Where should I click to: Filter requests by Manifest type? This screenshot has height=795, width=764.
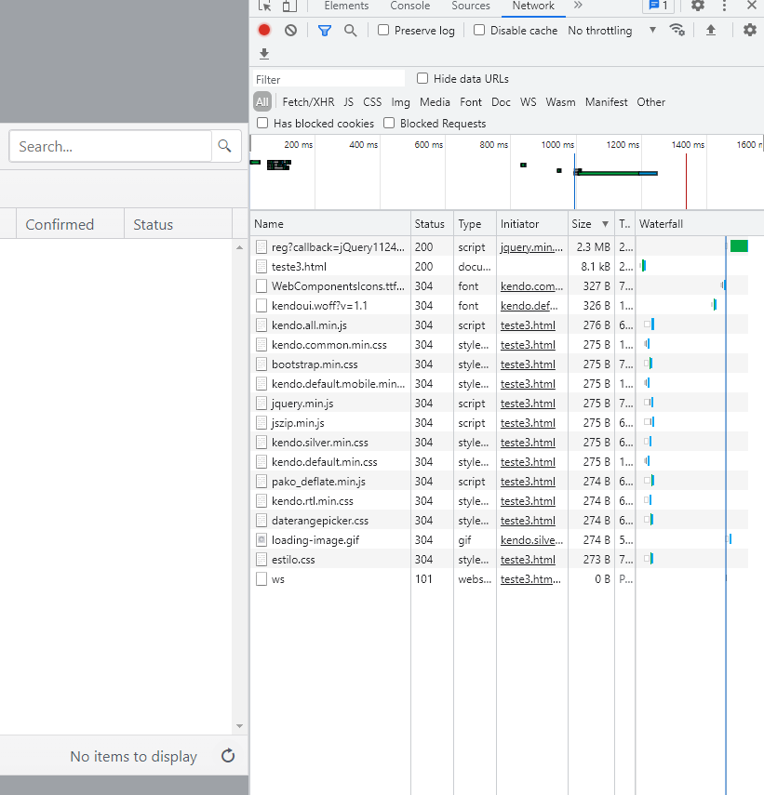pos(606,102)
